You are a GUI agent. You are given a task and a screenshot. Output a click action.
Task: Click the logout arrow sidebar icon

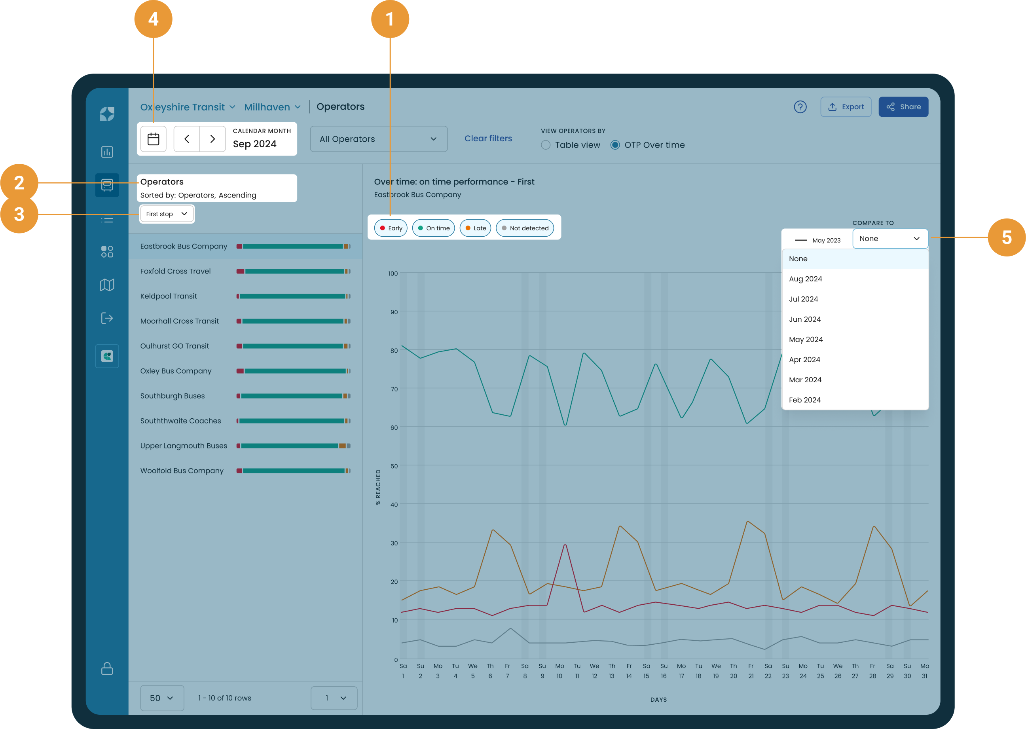click(x=107, y=318)
